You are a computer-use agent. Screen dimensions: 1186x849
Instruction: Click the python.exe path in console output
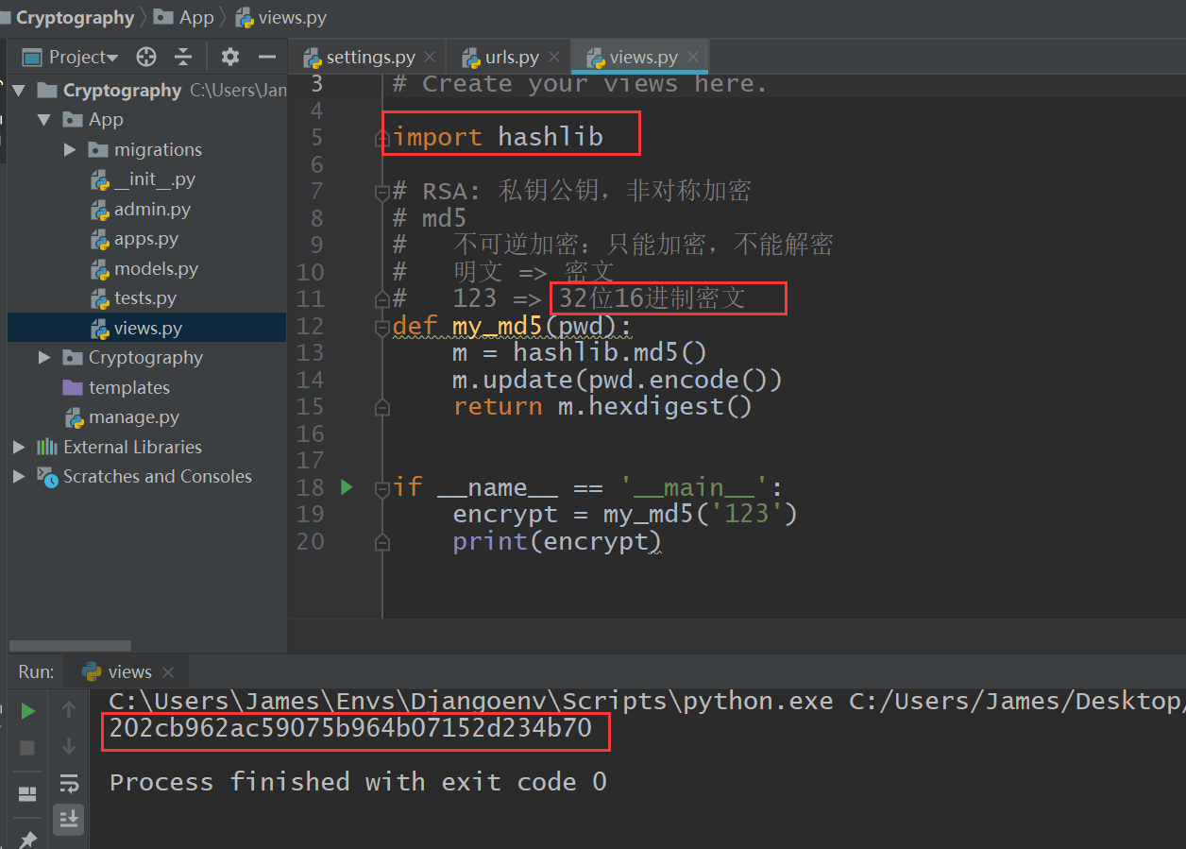click(x=471, y=701)
